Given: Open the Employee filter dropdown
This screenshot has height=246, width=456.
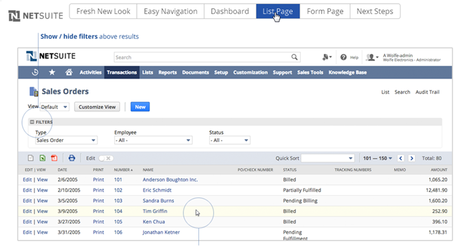Looking at the screenshot, I should click(x=153, y=141).
